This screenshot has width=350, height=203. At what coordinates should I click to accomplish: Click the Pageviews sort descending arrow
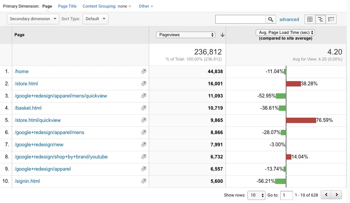[223, 35]
